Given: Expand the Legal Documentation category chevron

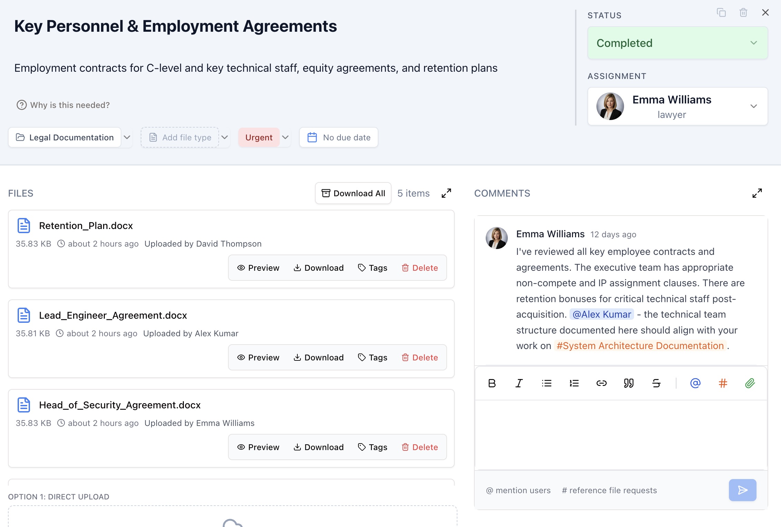Looking at the screenshot, I should click(127, 137).
